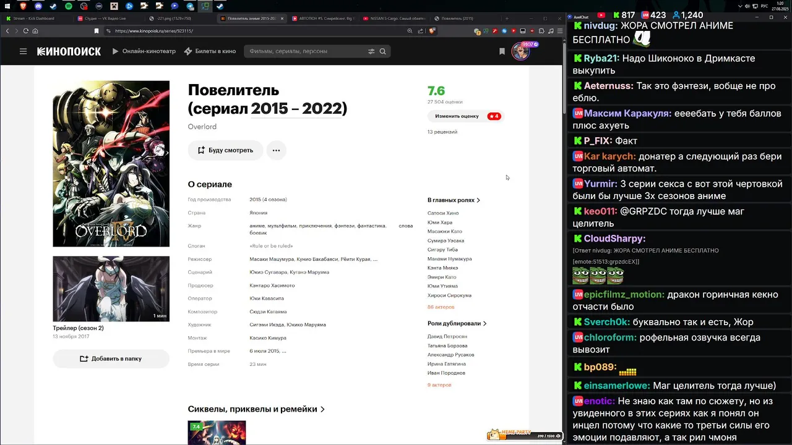
Task: Open Brave browser from the taskbar
Action: [23, 6]
